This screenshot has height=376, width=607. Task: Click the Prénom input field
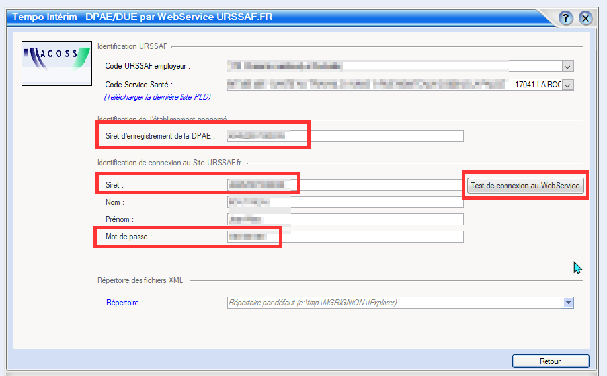point(345,219)
